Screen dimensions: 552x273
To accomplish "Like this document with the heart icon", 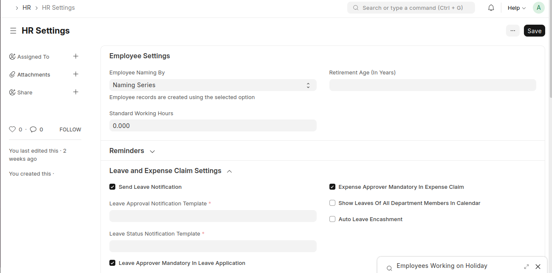I will click(x=12, y=129).
